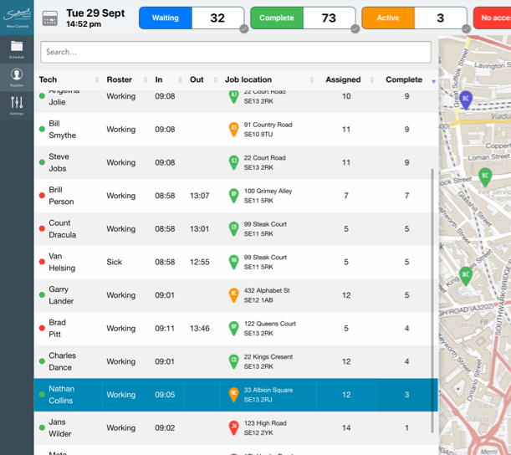Click orange location pin for 91 Country Road

(x=234, y=130)
